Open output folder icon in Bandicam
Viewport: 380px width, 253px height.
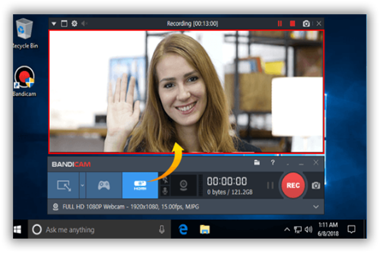click(257, 162)
